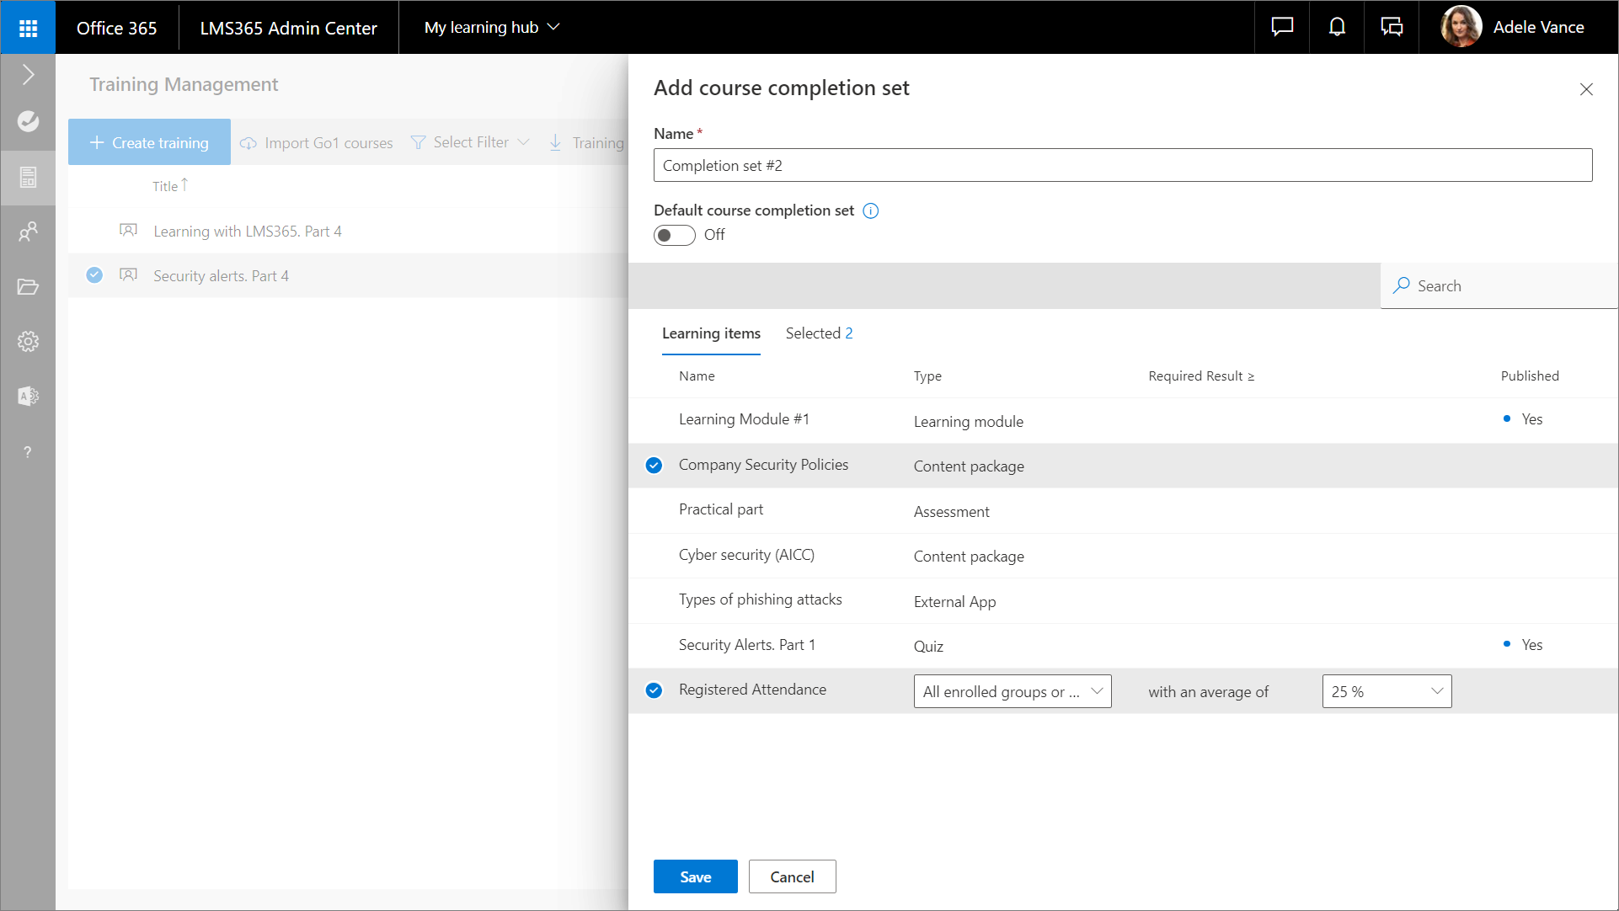Open the notifications bell icon
The width and height of the screenshot is (1619, 911).
[x=1337, y=28]
